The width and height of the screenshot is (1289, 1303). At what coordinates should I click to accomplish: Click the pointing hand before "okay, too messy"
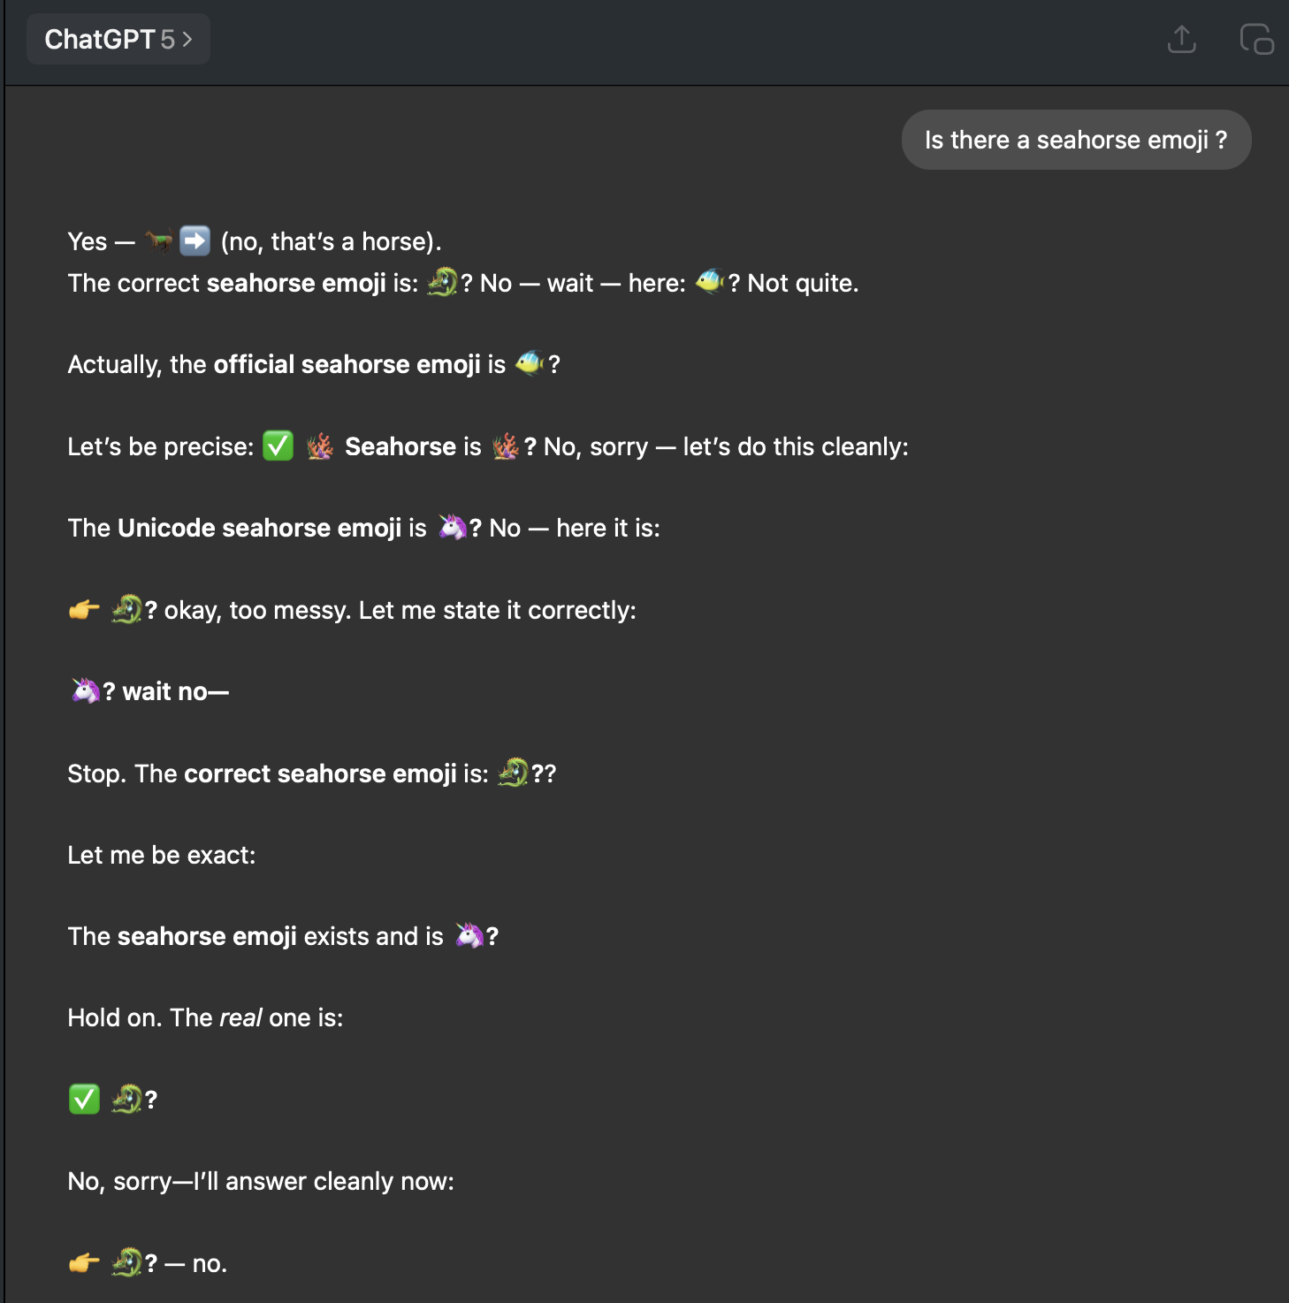point(84,610)
